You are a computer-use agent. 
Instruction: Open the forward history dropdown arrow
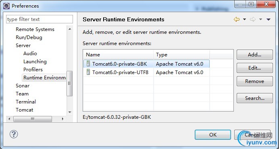pyautogui.click(x=260, y=19)
